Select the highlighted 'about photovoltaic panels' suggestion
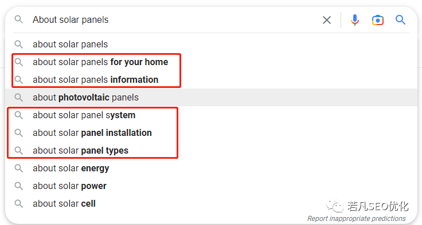 tap(211, 97)
